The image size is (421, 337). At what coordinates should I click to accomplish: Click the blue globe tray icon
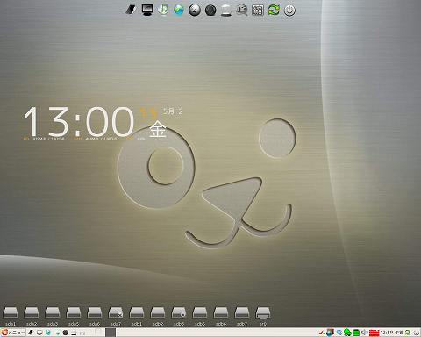[339, 333]
